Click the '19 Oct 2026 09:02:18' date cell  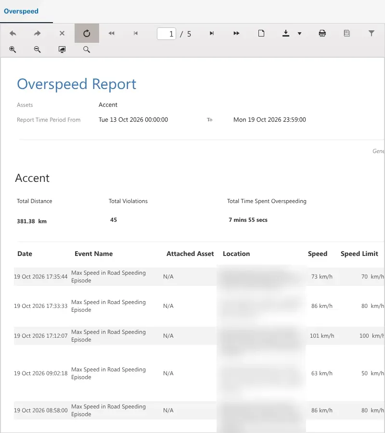(x=40, y=373)
